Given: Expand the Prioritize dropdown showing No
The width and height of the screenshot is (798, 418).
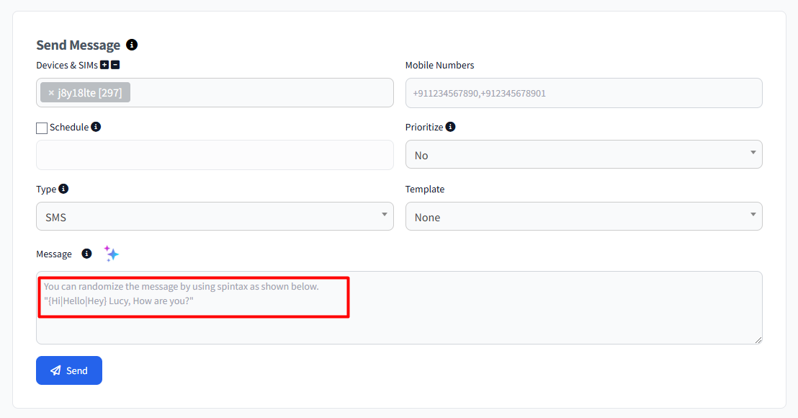Looking at the screenshot, I should (x=583, y=154).
